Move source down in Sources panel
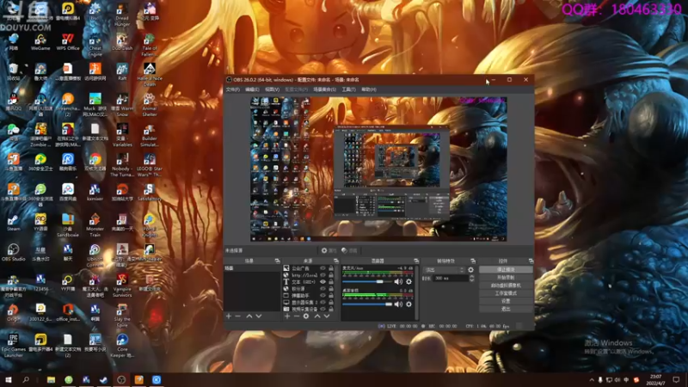The width and height of the screenshot is (688, 387). pyautogui.click(x=327, y=316)
